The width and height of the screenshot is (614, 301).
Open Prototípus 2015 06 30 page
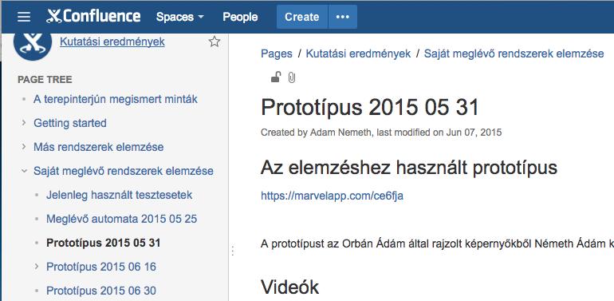click(101, 291)
